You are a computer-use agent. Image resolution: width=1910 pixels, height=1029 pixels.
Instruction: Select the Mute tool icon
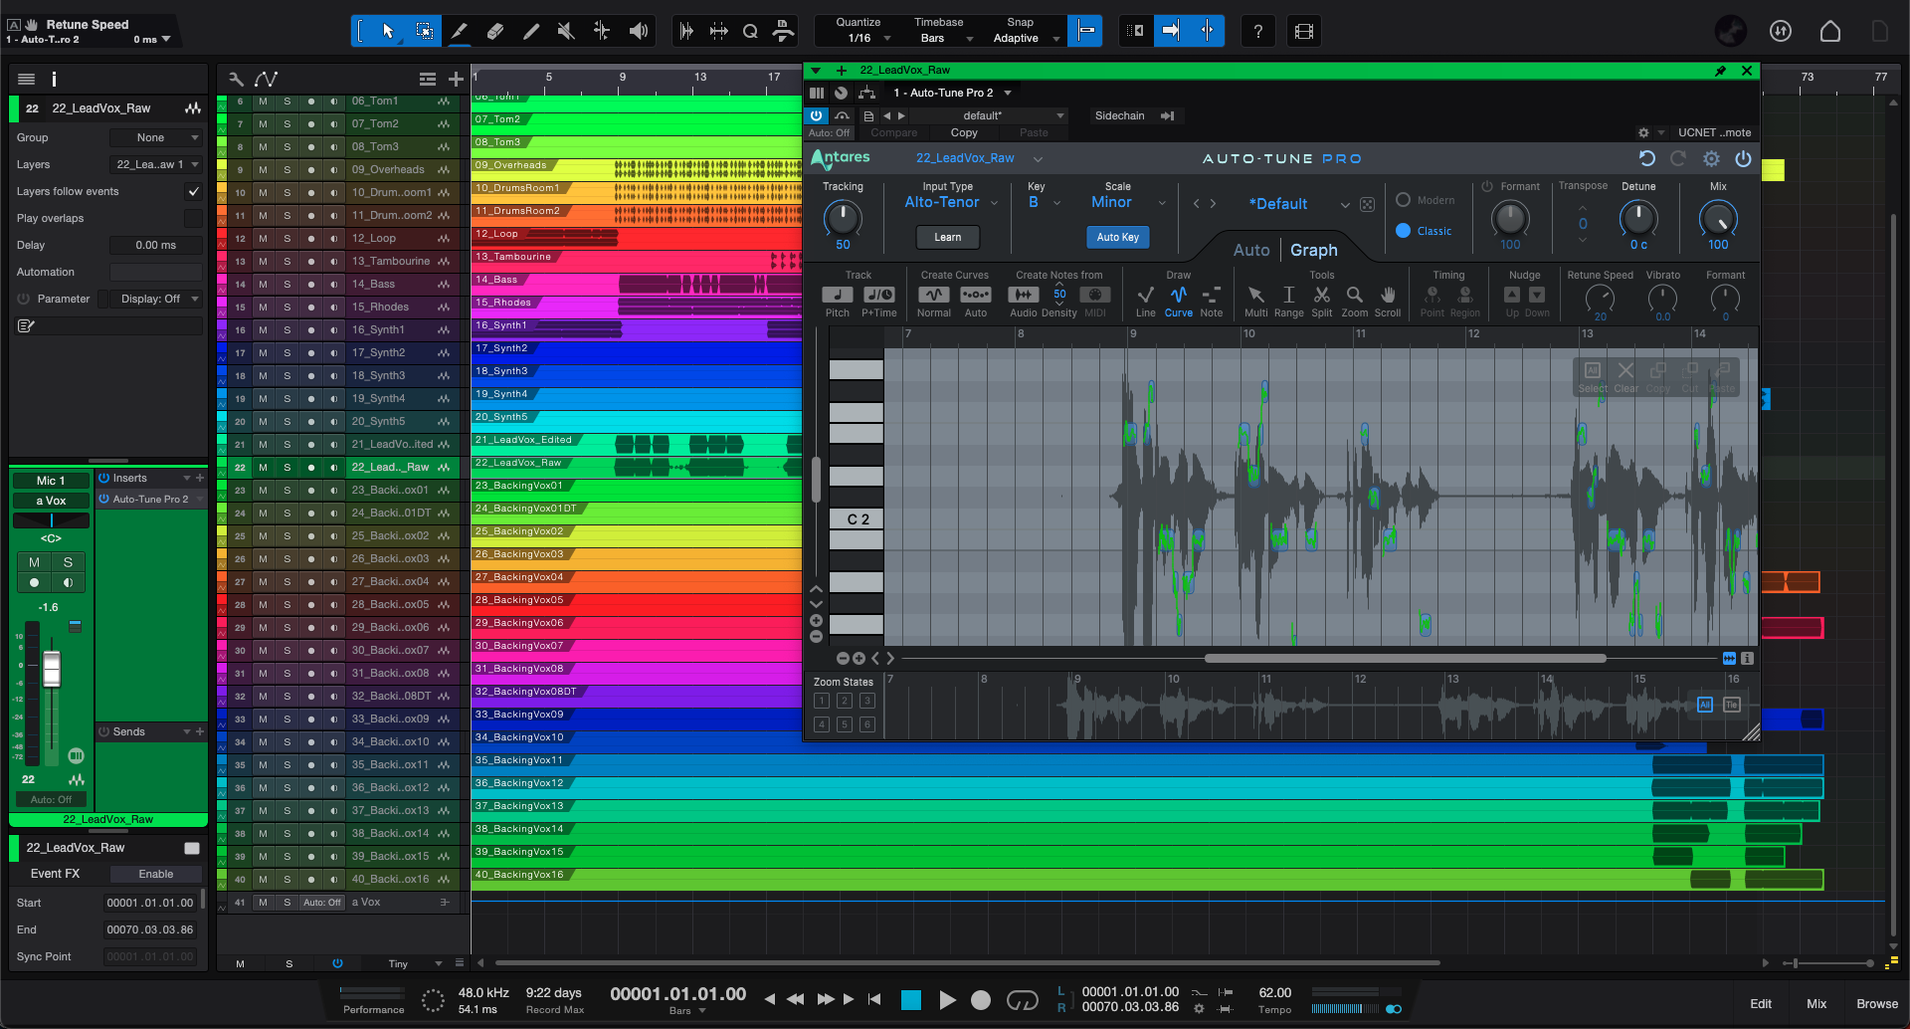pyautogui.click(x=566, y=31)
